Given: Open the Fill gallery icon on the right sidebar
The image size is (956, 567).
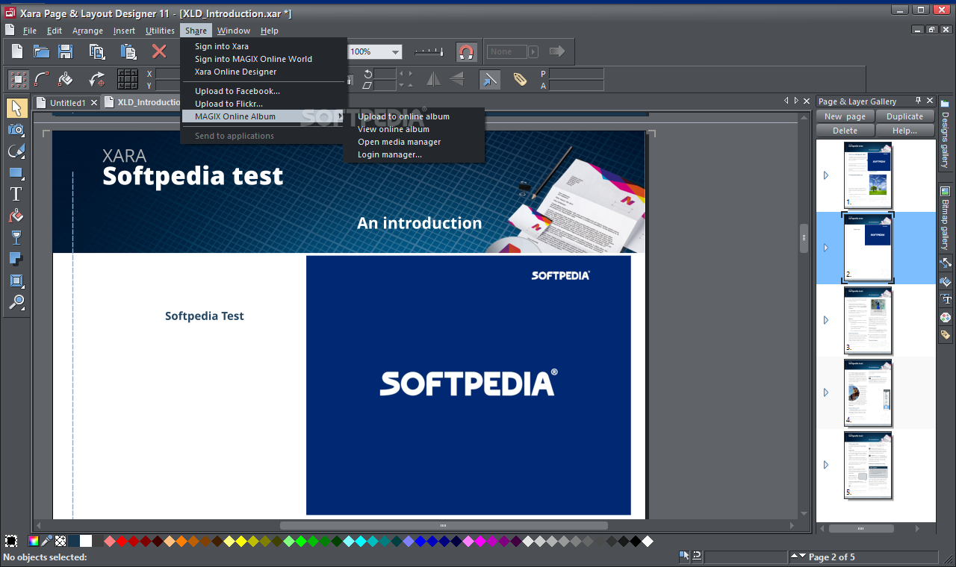Looking at the screenshot, I should (x=946, y=281).
